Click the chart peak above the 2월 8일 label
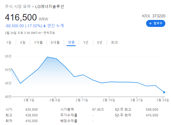 point(47,57)
